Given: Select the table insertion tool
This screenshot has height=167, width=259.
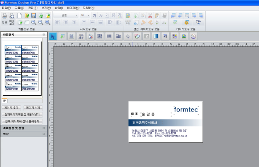Looking at the screenshot, I should pos(147,36).
